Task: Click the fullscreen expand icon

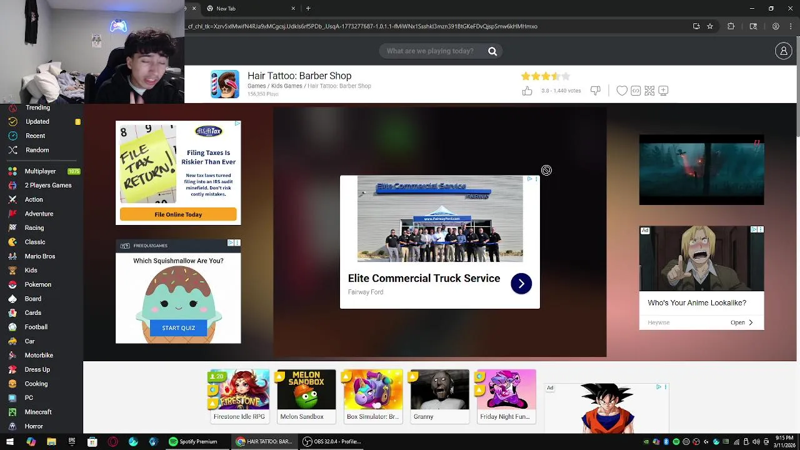Action: click(649, 91)
